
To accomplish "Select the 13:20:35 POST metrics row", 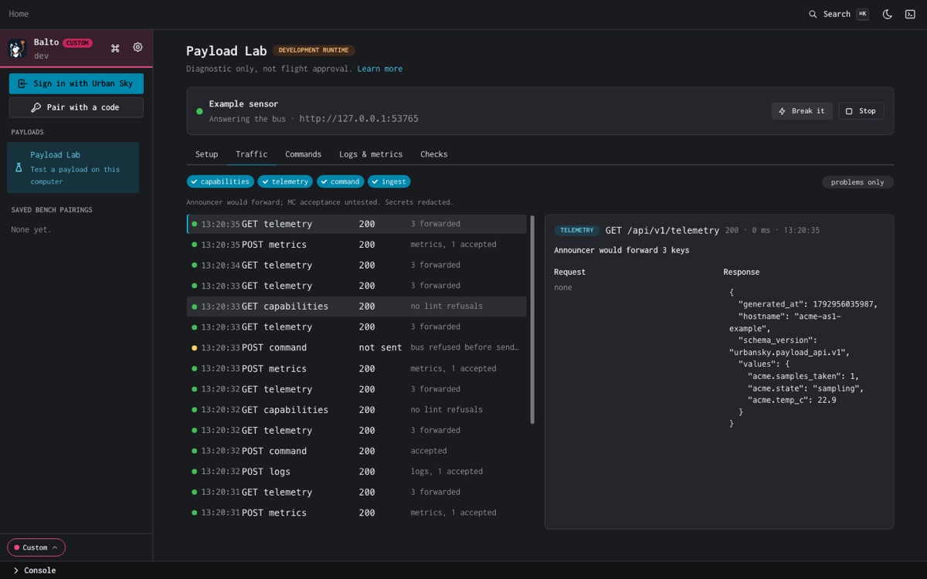I will pos(357,245).
